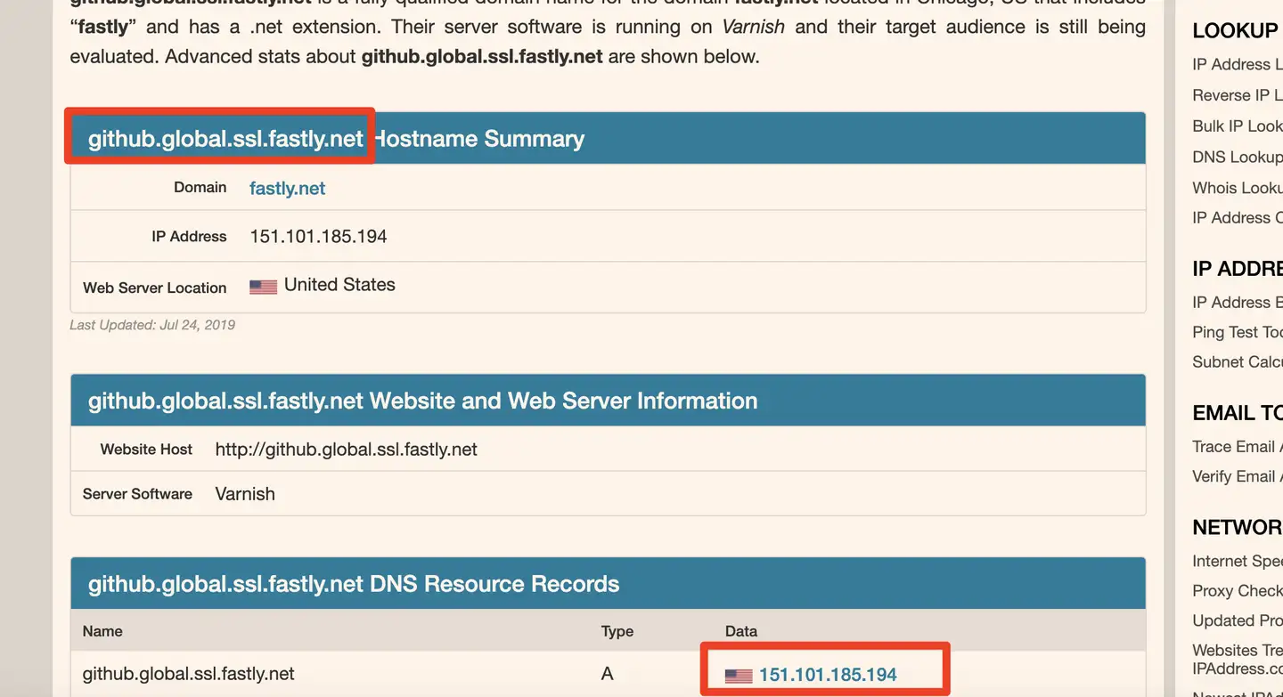The image size is (1283, 697).
Task: Click the Server Software label
Action: (137, 494)
